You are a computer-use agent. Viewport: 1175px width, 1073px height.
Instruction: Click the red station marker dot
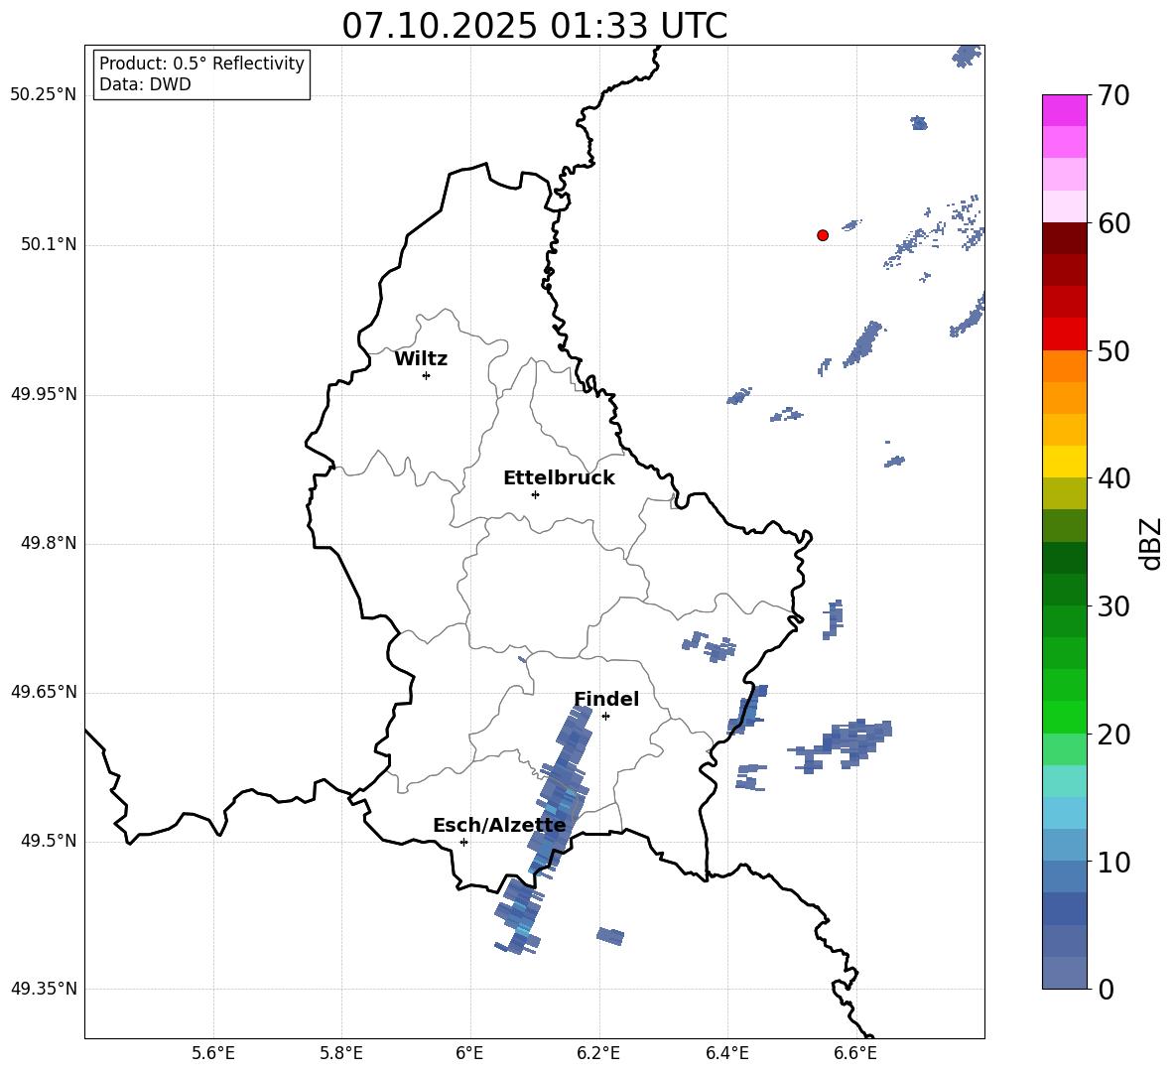point(822,235)
